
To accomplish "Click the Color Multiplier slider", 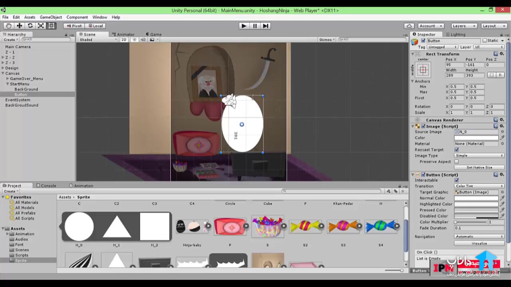I will coord(470,222).
